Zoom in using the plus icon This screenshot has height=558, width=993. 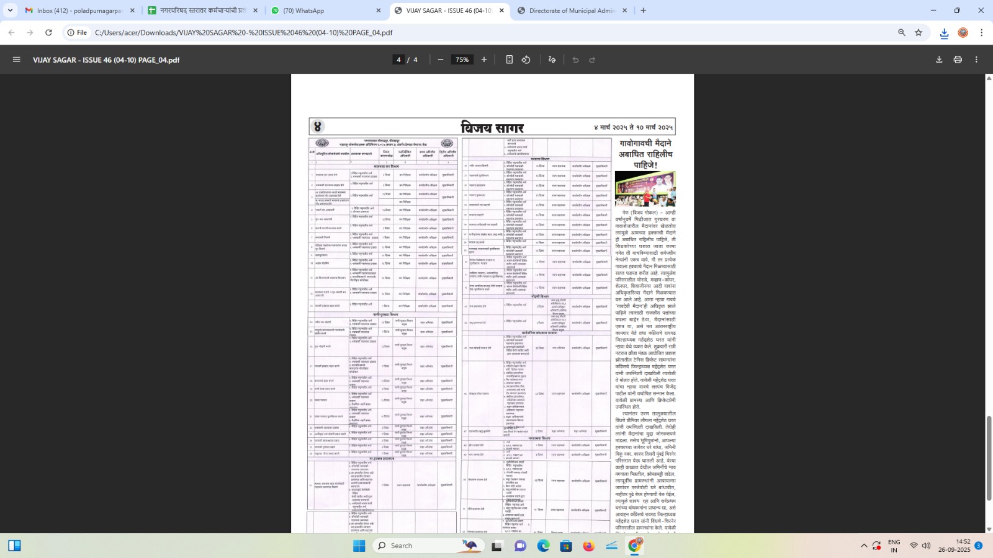[x=484, y=60]
